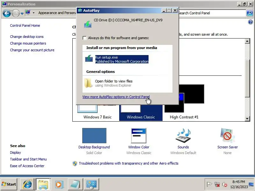The width and height of the screenshot is (255, 191).
Task: Open recent pages dropdown arrow
Action: 22,13
